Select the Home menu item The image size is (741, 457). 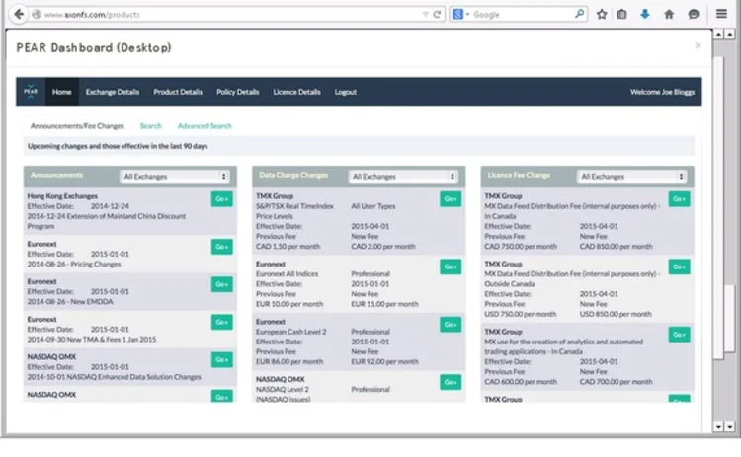(62, 92)
